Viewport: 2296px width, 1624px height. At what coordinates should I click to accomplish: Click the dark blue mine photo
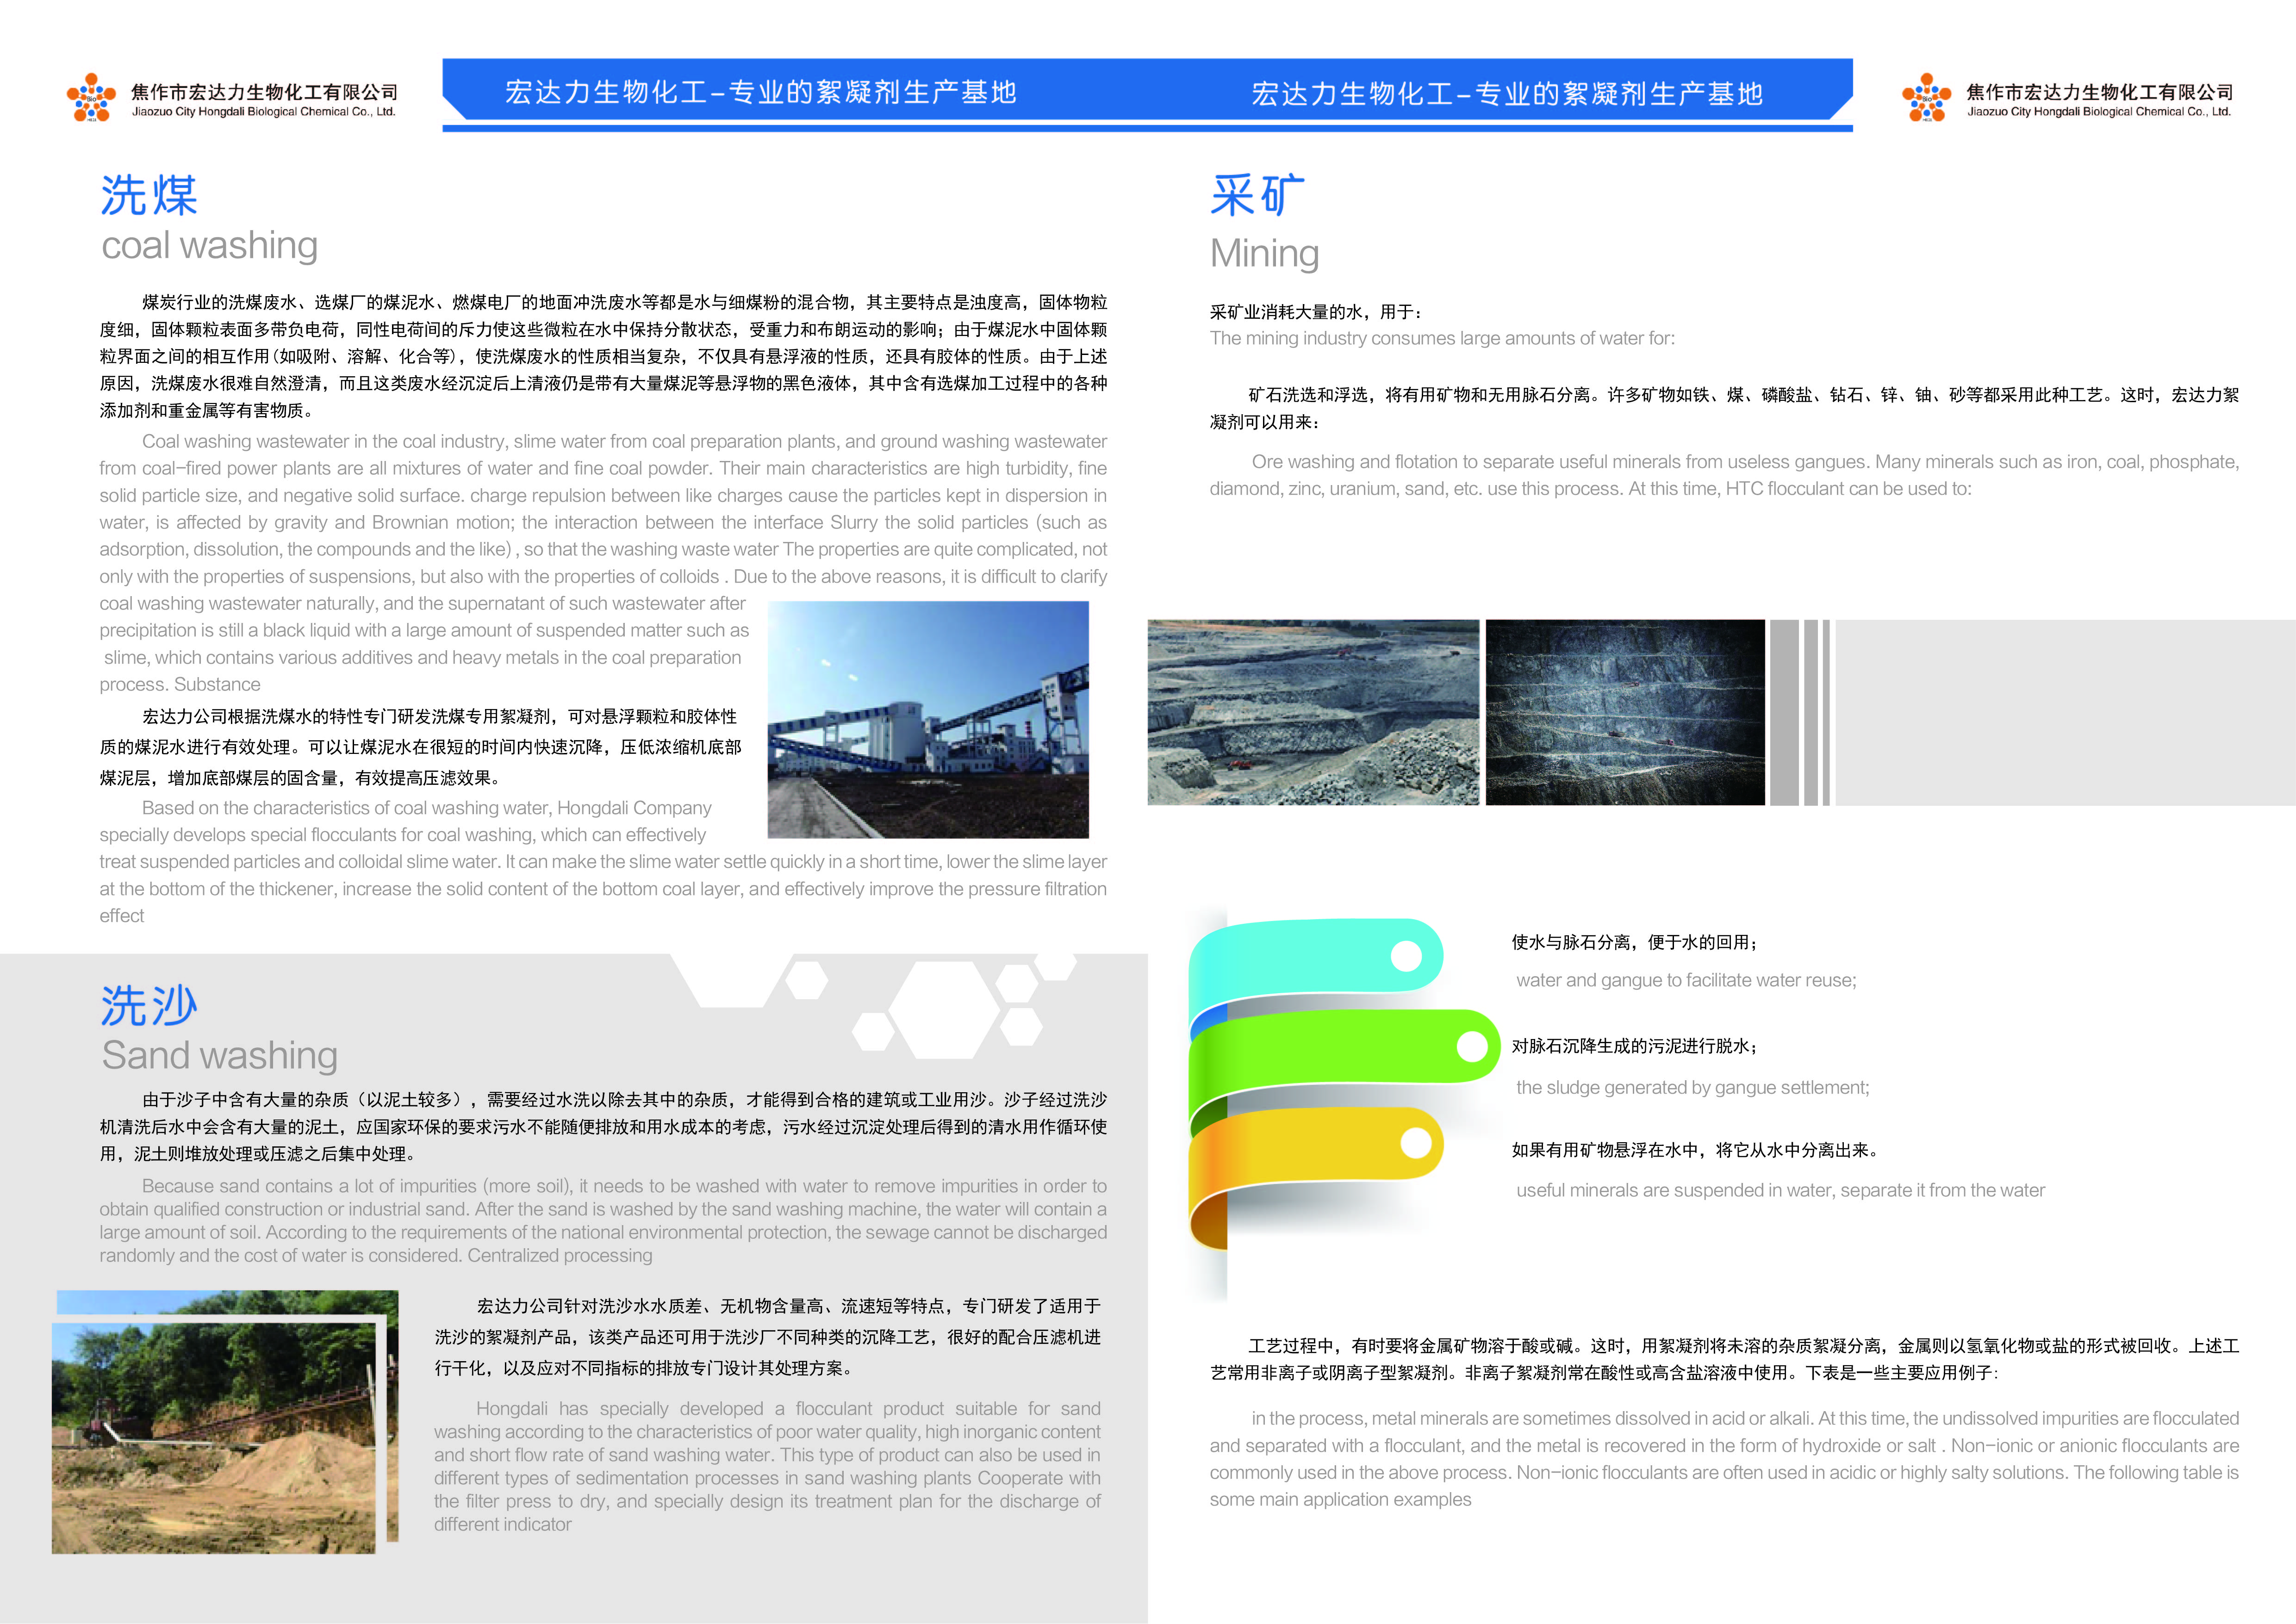pyautogui.click(x=1624, y=712)
